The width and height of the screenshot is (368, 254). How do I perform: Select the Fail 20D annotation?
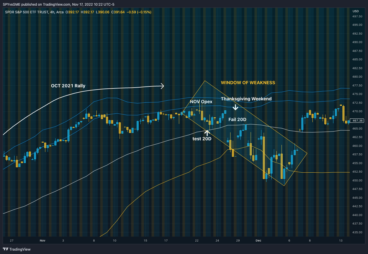coord(238,120)
